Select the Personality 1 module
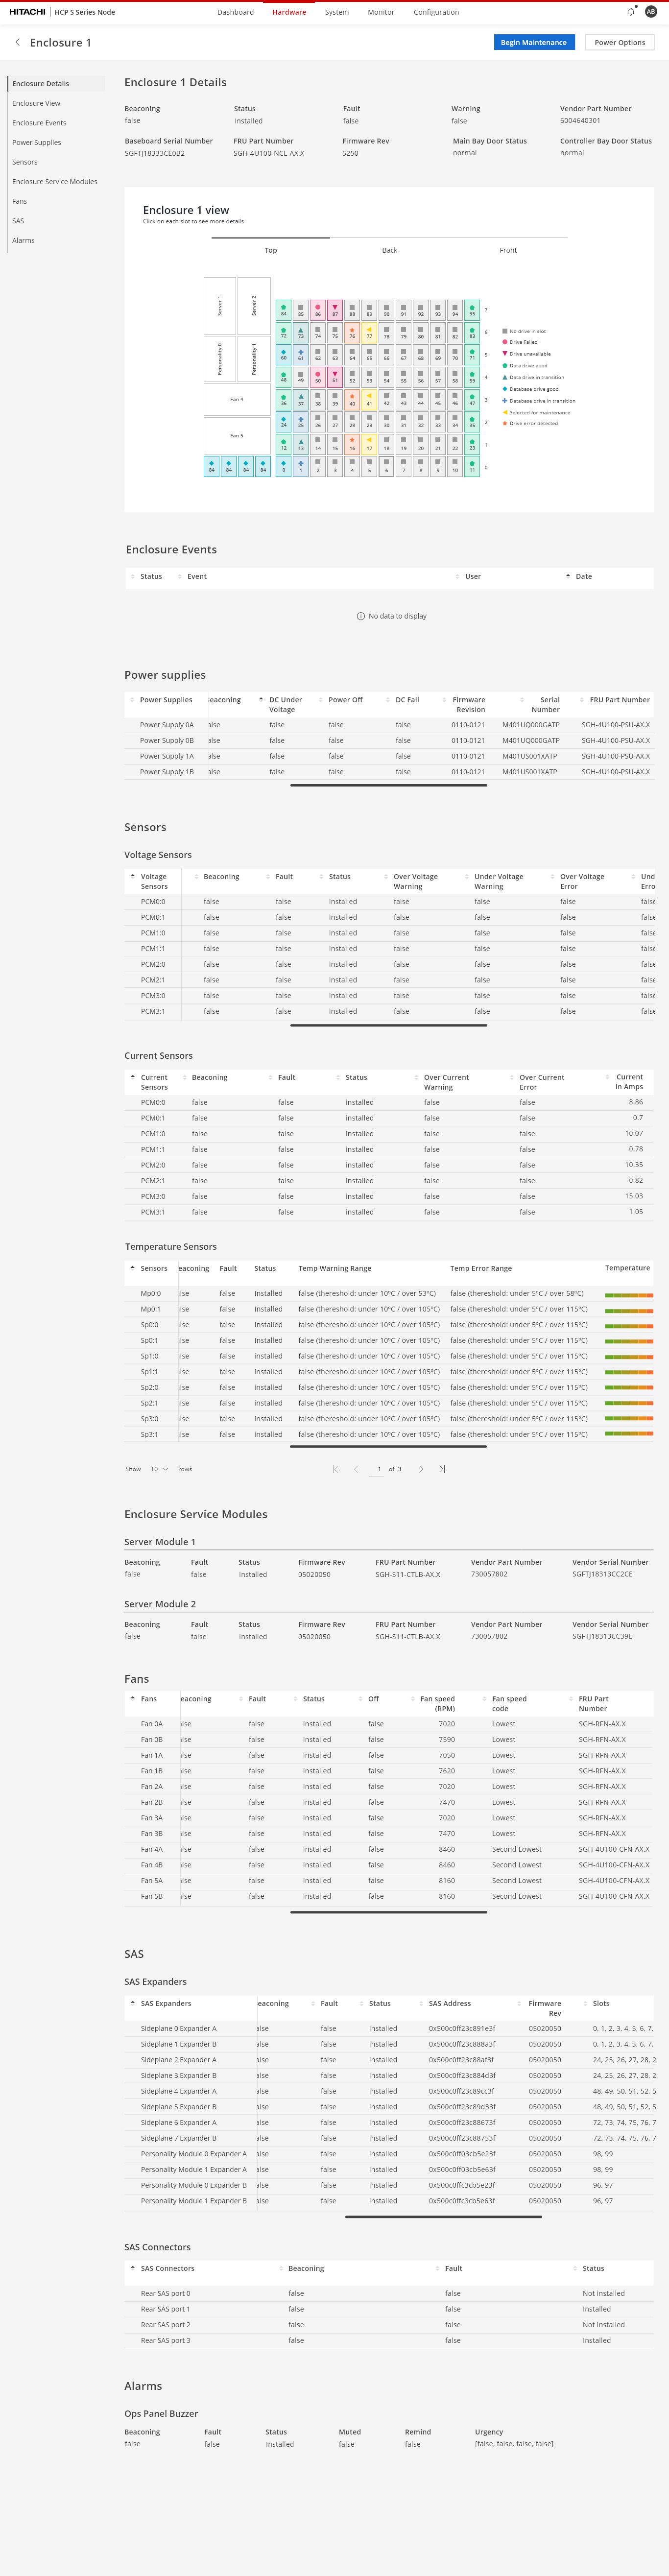The width and height of the screenshot is (669, 2576). click(254, 358)
